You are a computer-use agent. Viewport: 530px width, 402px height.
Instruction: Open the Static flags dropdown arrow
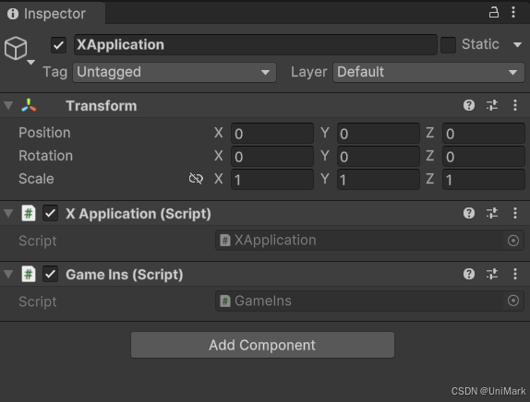[x=517, y=45]
